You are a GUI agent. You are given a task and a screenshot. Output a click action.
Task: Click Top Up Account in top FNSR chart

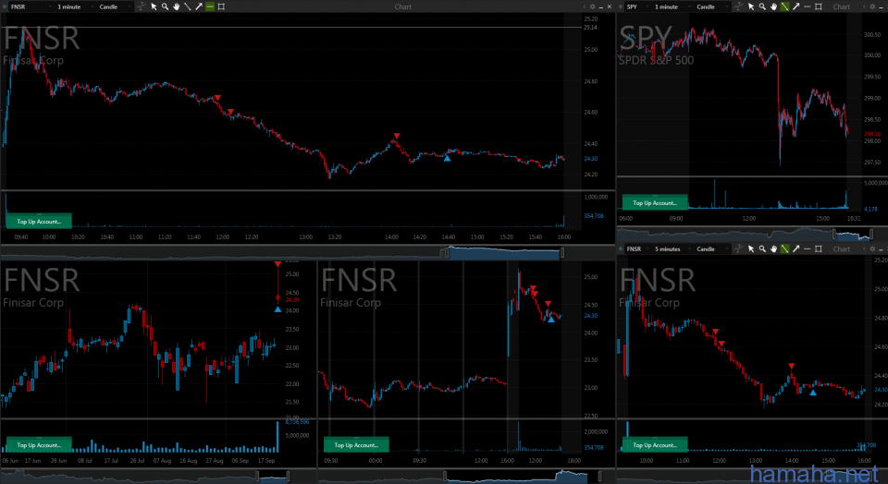tap(39, 222)
